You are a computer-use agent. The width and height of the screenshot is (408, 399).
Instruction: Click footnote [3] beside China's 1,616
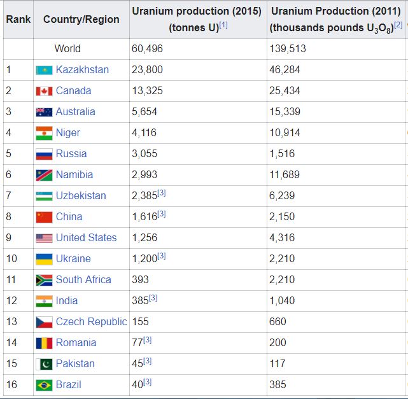161,214
